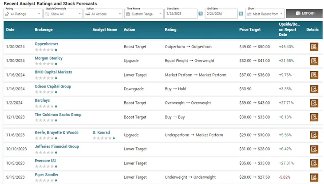Open the Upside/Downside Show All dropdown
324x184 pixels.
pos(63,14)
